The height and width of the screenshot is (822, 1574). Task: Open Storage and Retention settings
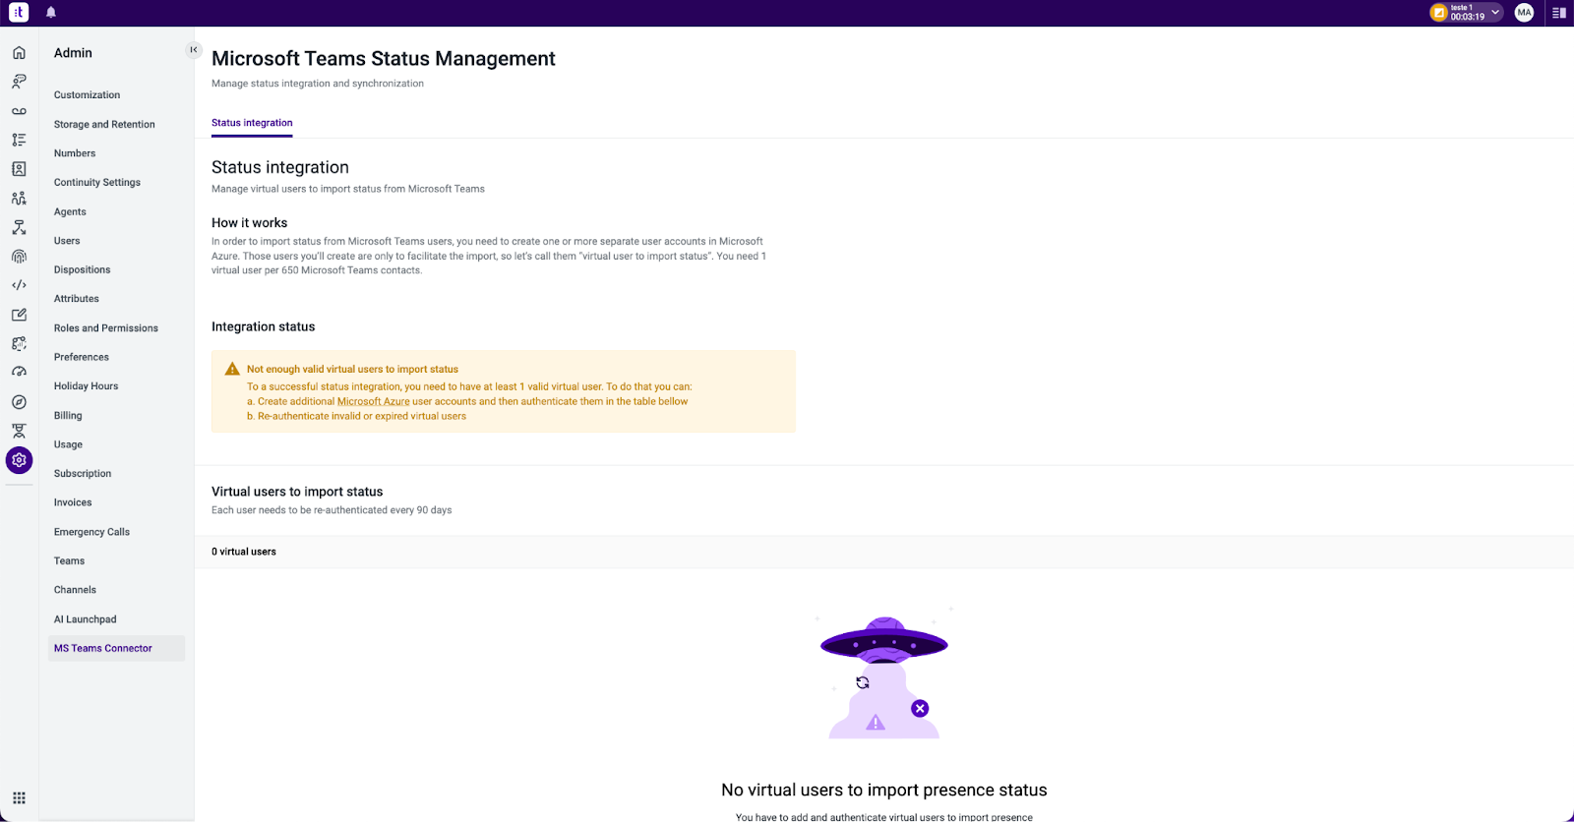[104, 125]
